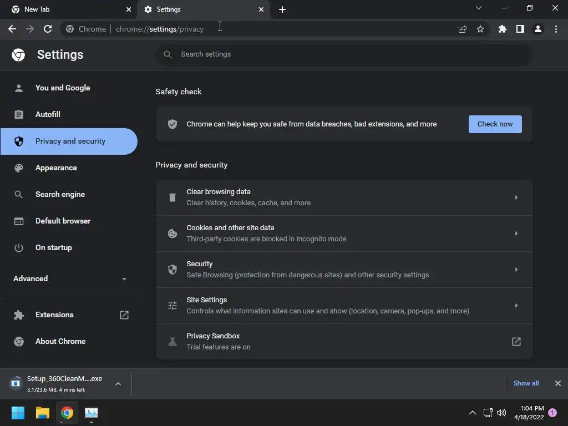Open the Security row chevron
This screenshot has width=568, height=426.
[x=516, y=270]
